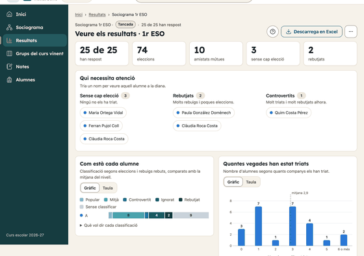The image size is (364, 256).
Task: Click the bar for 3 elections
Action: point(292,226)
